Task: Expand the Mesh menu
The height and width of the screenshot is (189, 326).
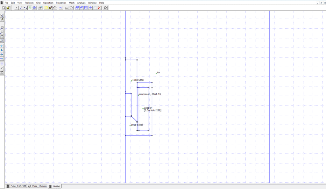Action: (72, 3)
